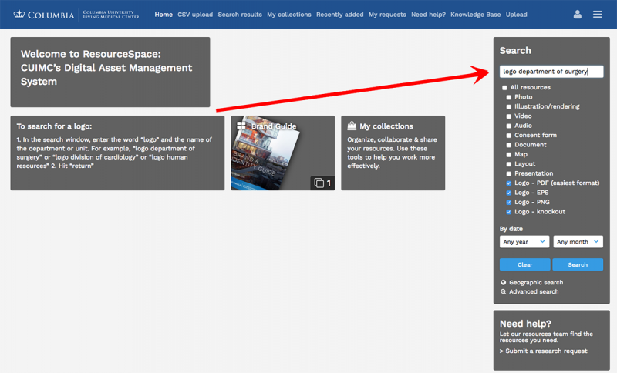Open the Any year dropdown
Screen dimensions: 617x373
pos(524,242)
